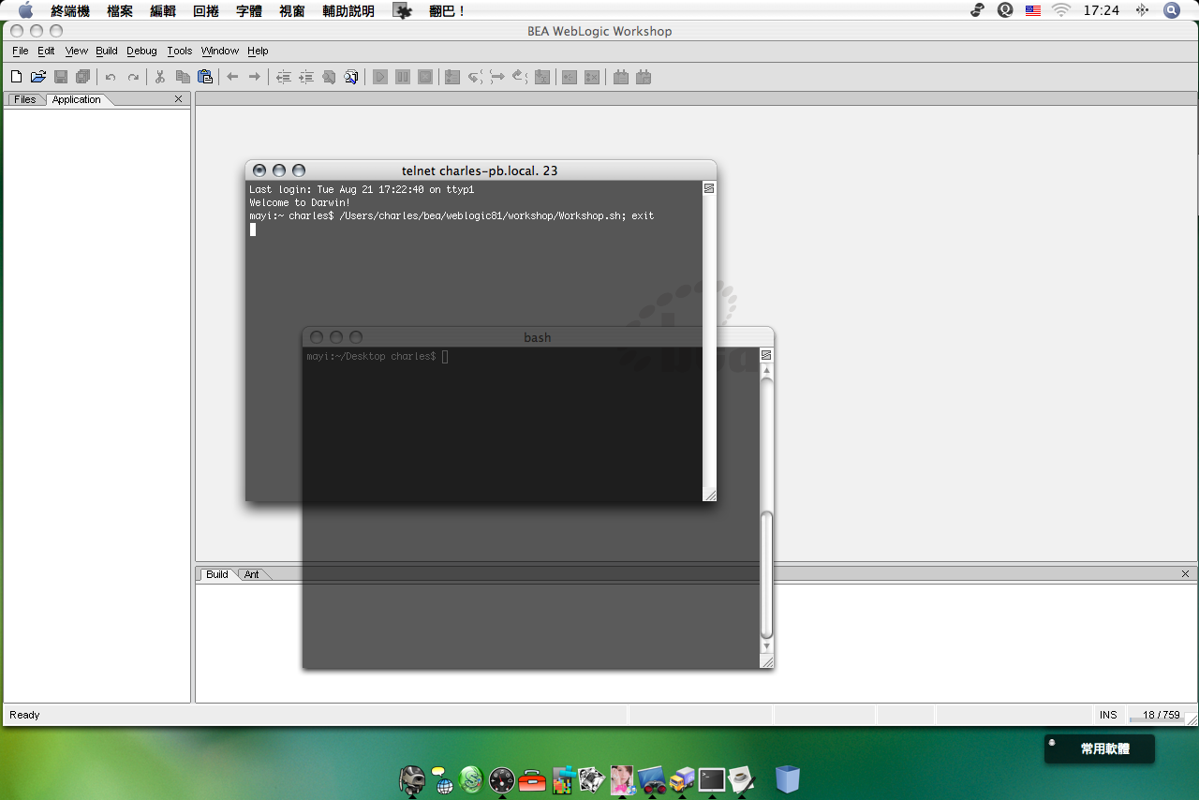Open the Terminal icon in the Dock
This screenshot has width=1199, height=800.
[x=712, y=779]
